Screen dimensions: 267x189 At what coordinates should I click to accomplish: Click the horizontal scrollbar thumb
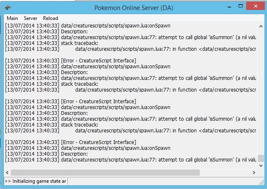105,172
